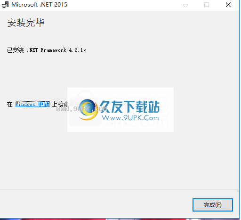Image resolution: width=241 pixels, height=220 pixels.
Task: Close the Microsoft .NET 2015 installer
Action: [x=228, y=5]
